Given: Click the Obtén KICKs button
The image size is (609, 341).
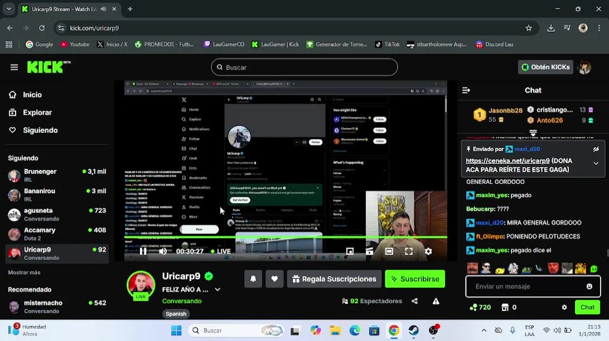Looking at the screenshot, I should coord(545,67).
